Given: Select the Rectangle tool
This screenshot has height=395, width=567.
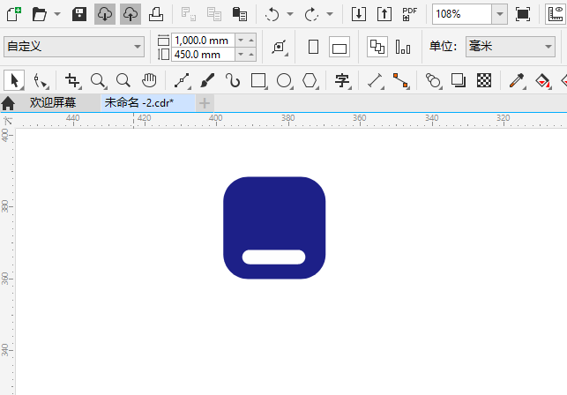Looking at the screenshot, I should pos(258,80).
